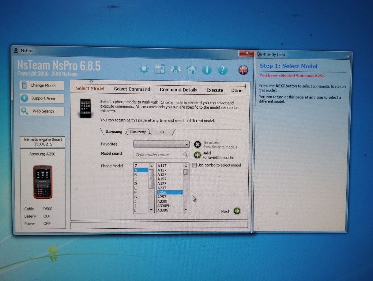Click the Change Model button
The height and width of the screenshot is (281, 373).
42,85
